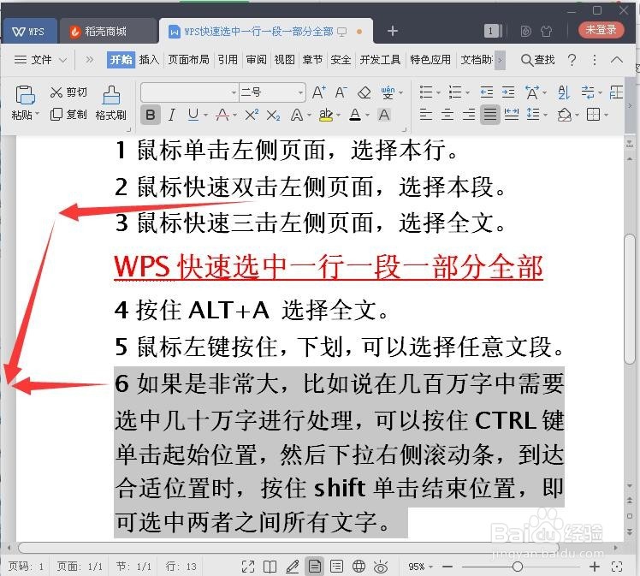The height and width of the screenshot is (576, 640).
Task: Align text left
Action: click(x=426, y=115)
